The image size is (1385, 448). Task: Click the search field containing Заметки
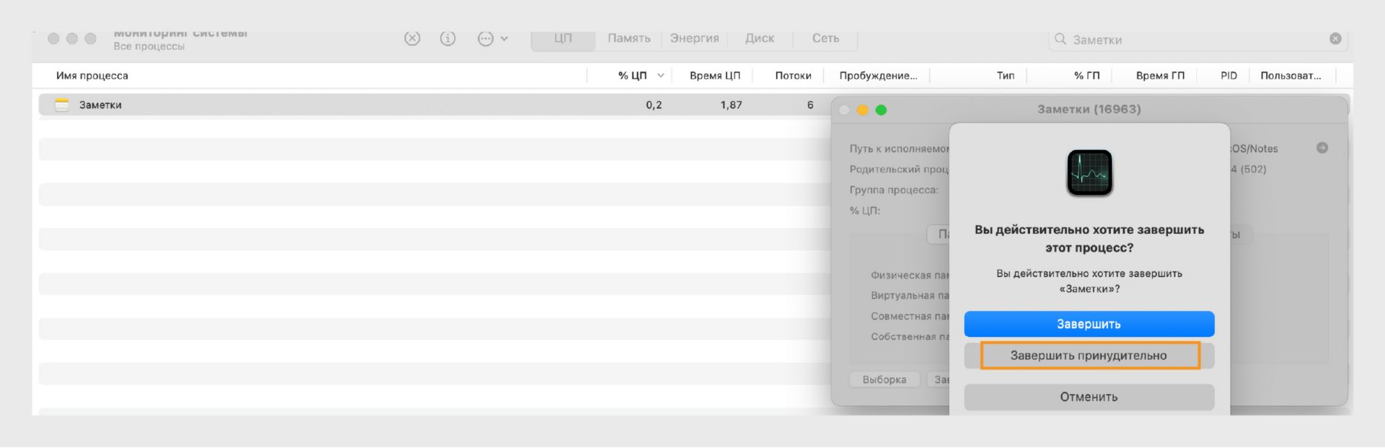pyautogui.click(x=1197, y=40)
